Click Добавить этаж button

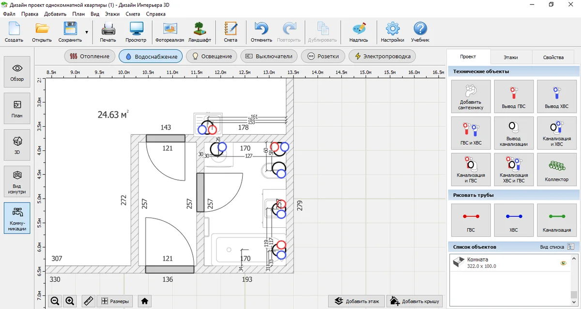(x=357, y=301)
